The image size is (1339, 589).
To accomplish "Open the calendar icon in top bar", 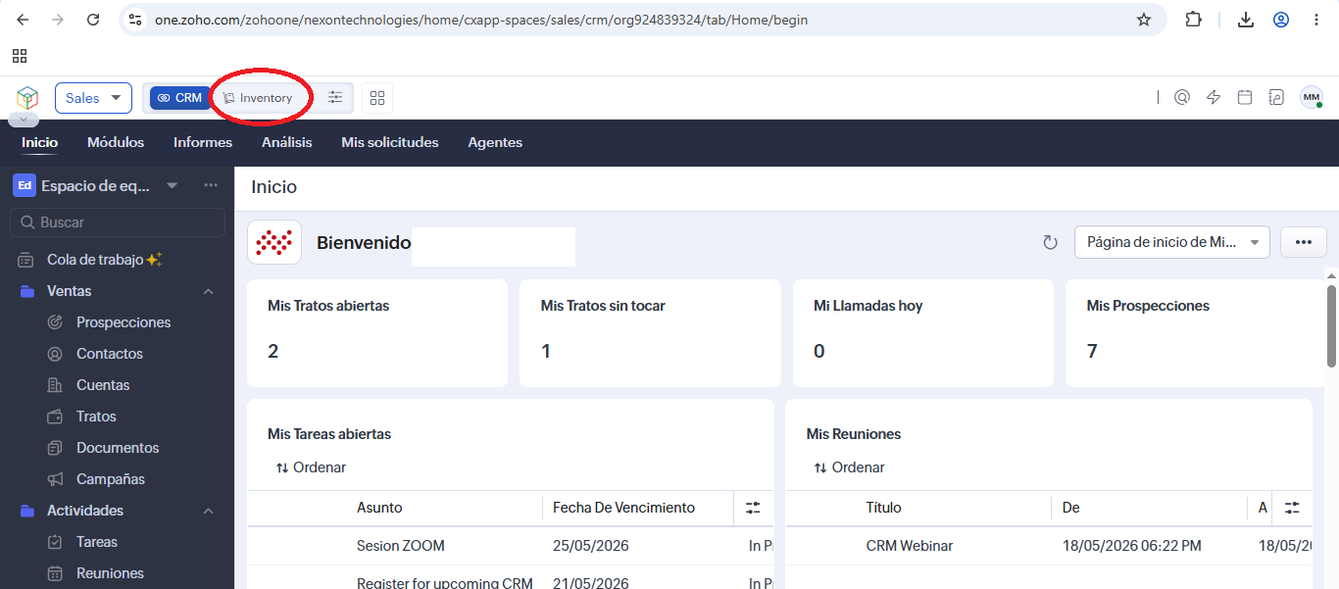I will click(x=1245, y=97).
